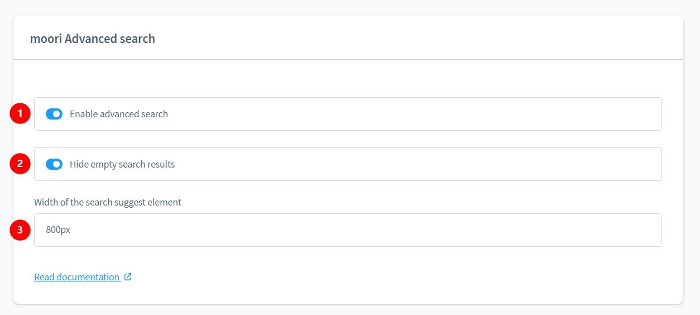The image size is (700, 315).
Task: Click the "moori Advanced search" card title
Action: (x=93, y=39)
